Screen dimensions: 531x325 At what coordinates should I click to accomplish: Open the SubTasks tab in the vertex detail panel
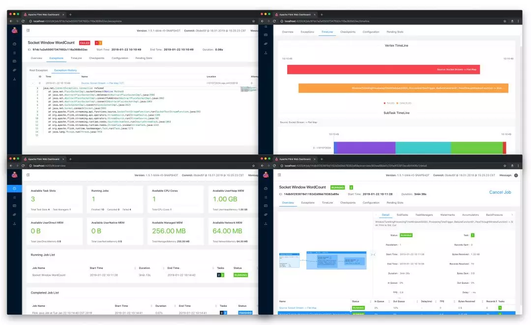(402, 215)
